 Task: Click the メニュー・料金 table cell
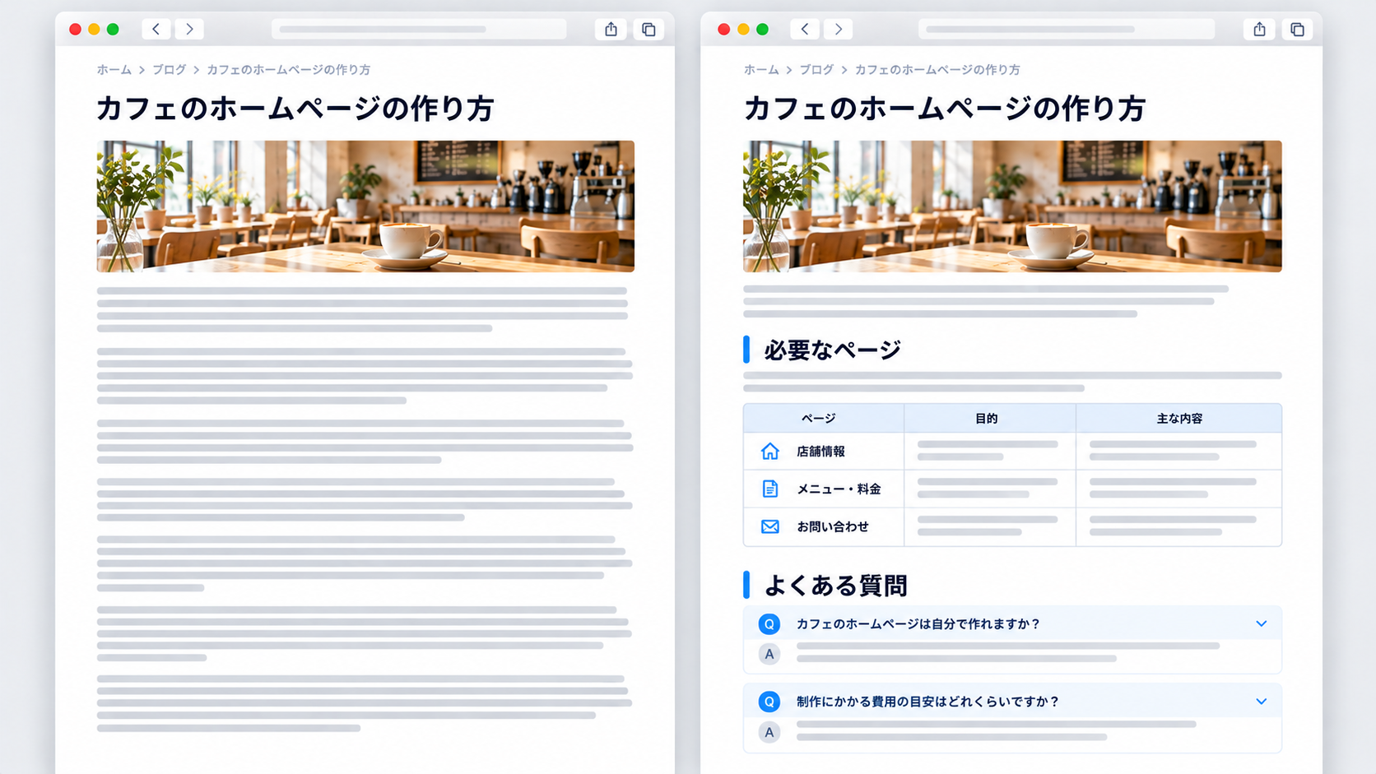click(x=824, y=489)
